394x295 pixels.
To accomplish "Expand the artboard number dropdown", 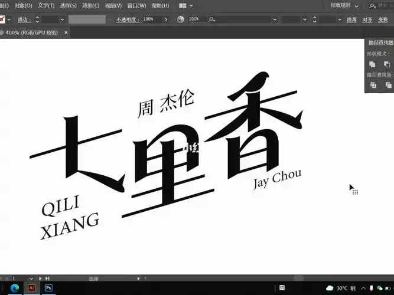I will (31, 278).
